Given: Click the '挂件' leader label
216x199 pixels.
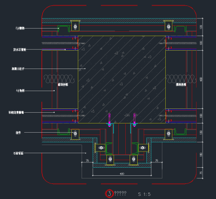Looking at the screenshot, I should pos(18,133).
